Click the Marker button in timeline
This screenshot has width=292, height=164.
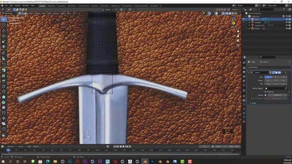click(36, 147)
